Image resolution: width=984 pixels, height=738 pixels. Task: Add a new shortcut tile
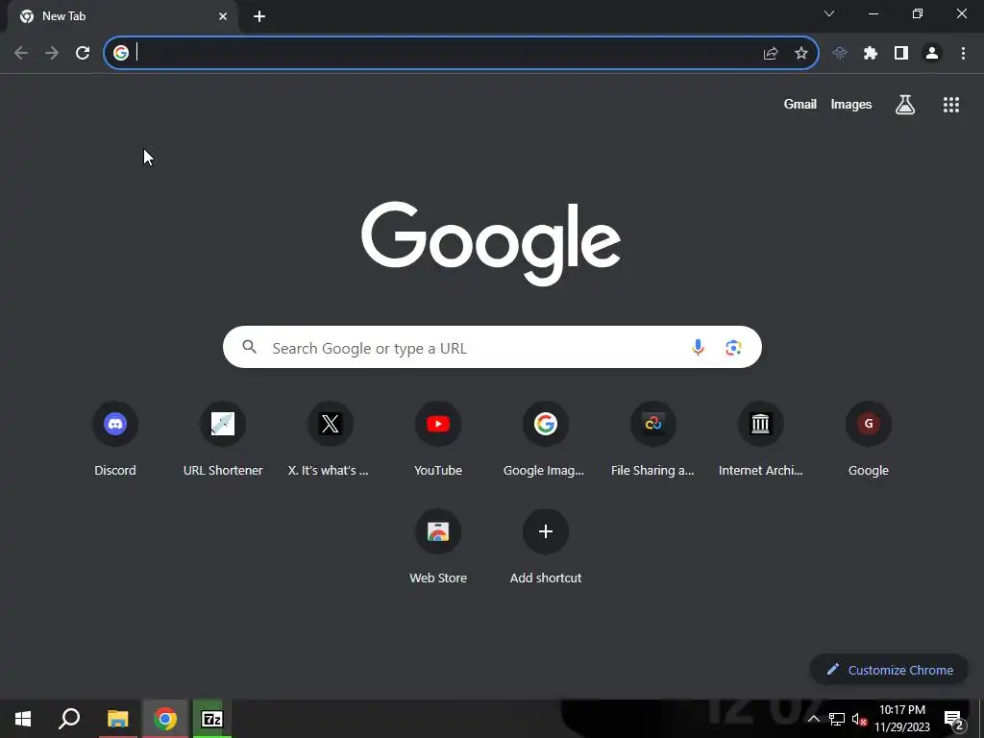[x=546, y=547]
